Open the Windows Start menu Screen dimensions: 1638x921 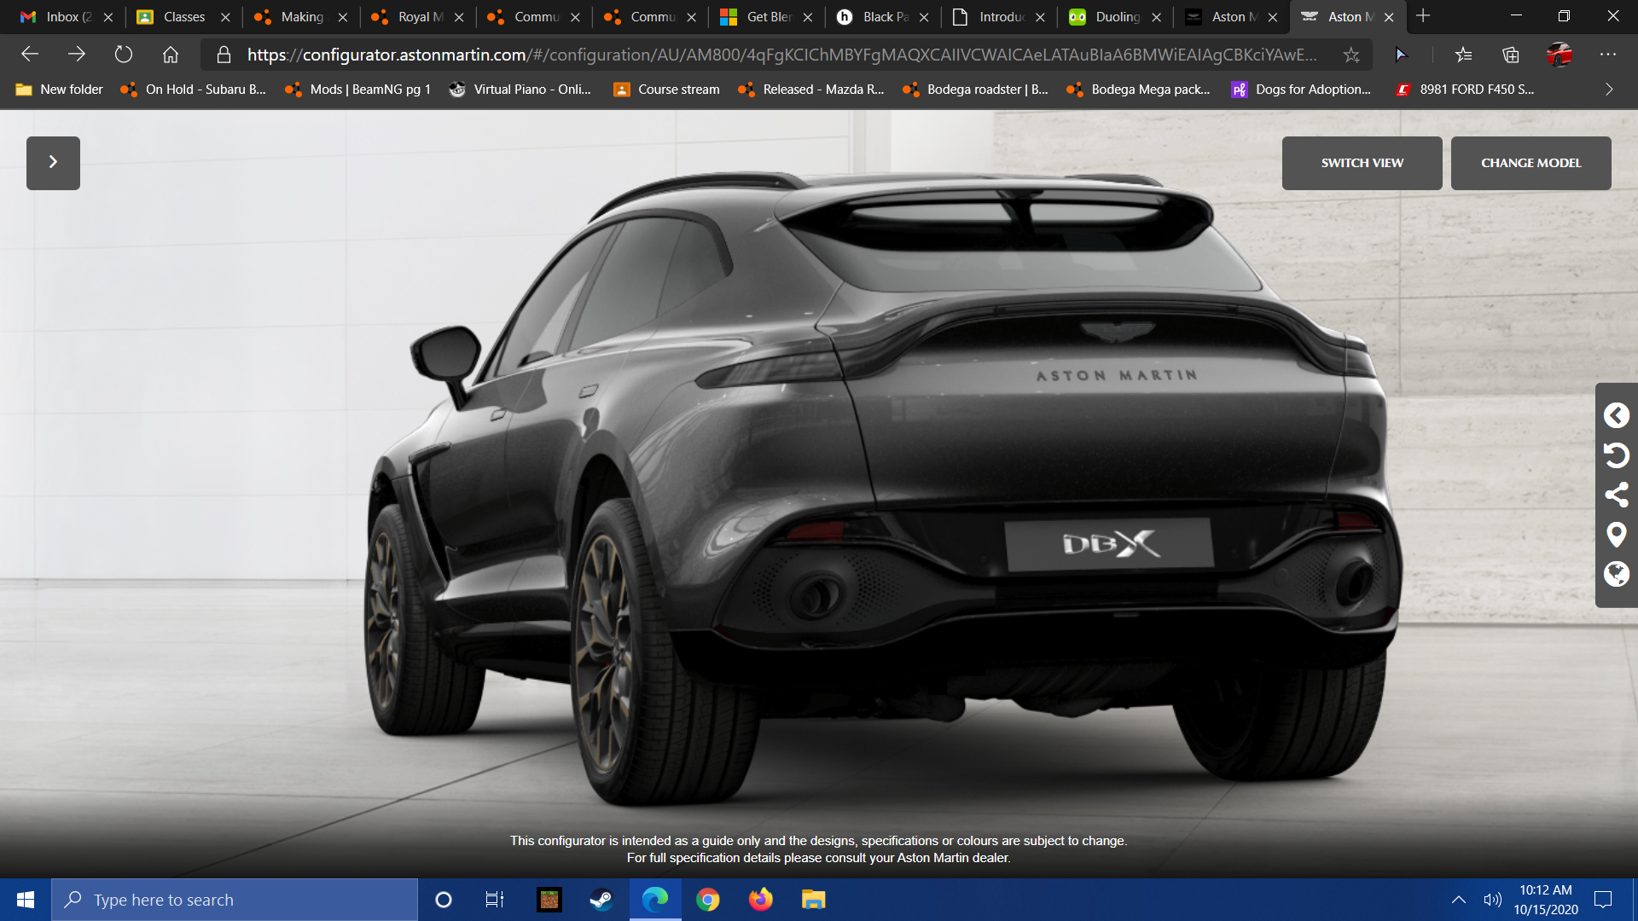click(26, 900)
